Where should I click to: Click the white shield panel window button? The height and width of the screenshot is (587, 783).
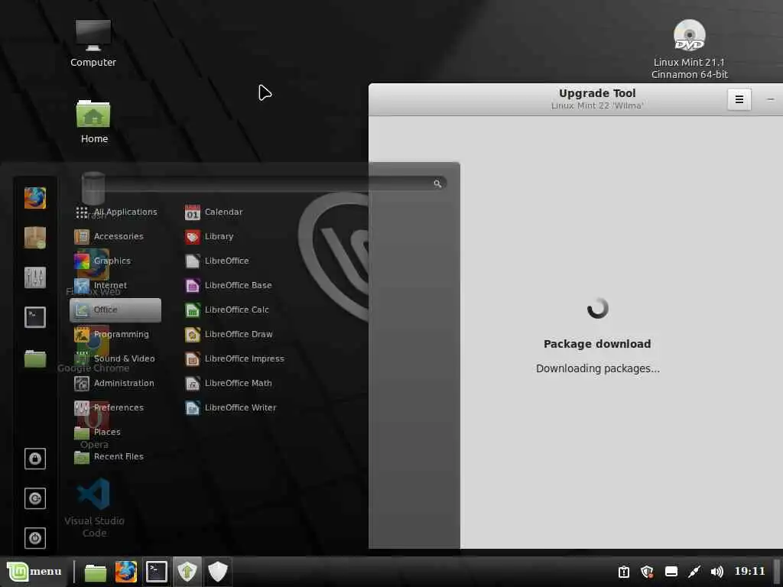coord(218,572)
